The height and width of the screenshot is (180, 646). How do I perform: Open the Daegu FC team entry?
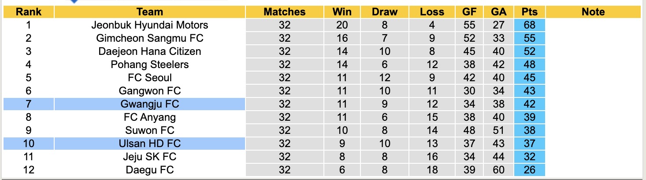point(150,170)
